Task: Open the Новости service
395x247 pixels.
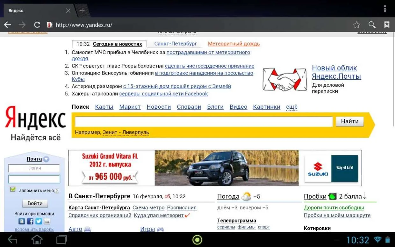Action: [159, 107]
